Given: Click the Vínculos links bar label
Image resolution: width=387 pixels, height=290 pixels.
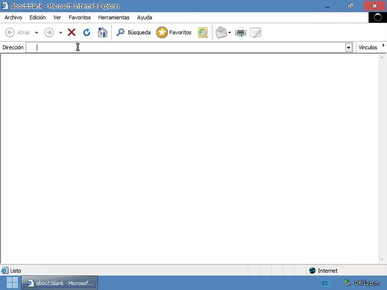Looking at the screenshot, I should point(368,47).
